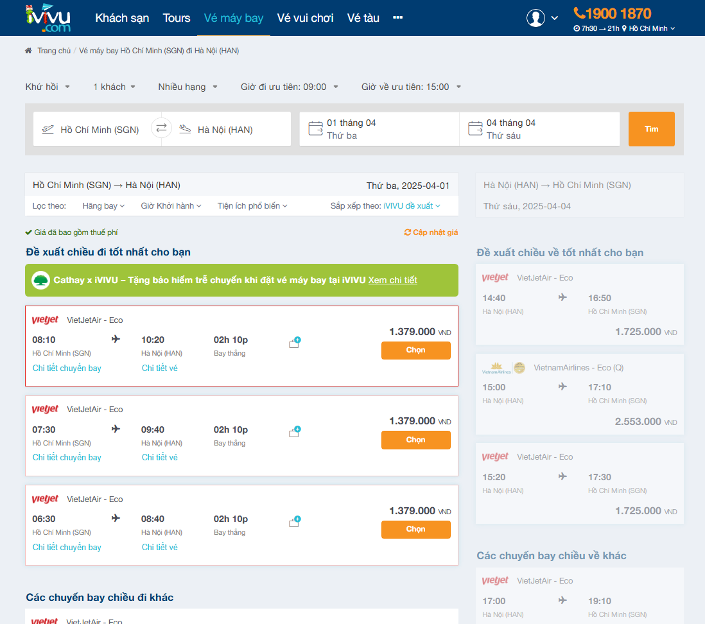Open sort by iVIVU đề xuất dropdown
The image size is (705, 624).
412,206
